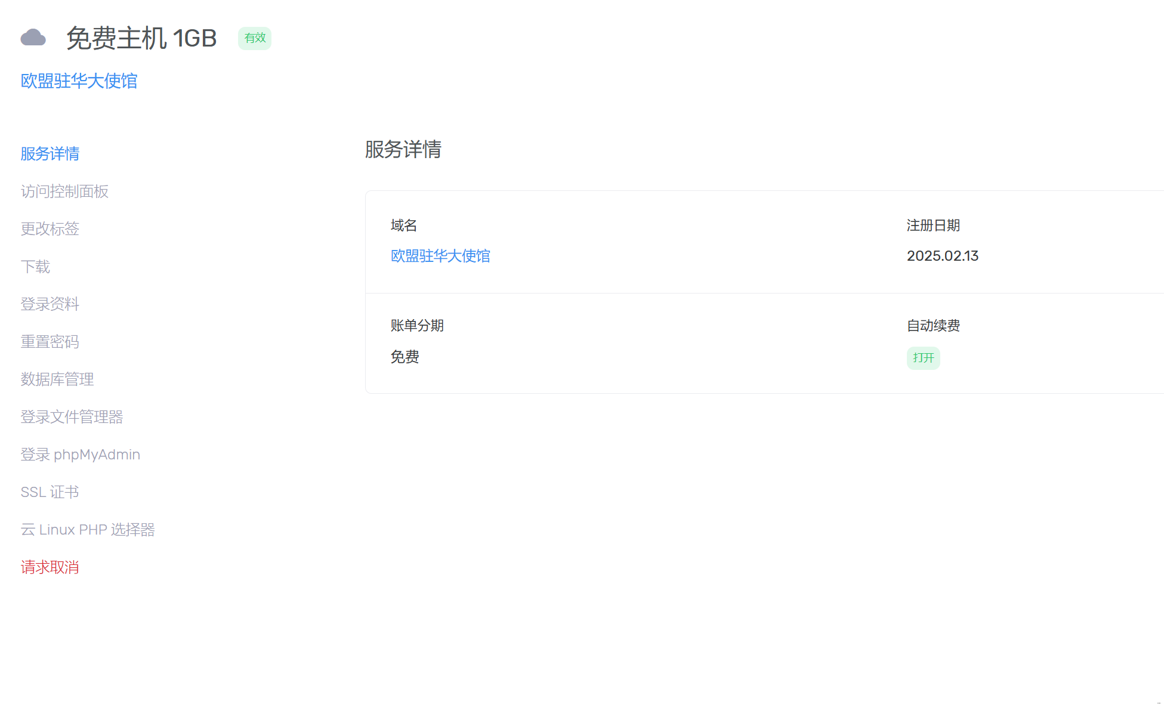Click the cloud icon beside hosting title
1164x707 pixels.
click(x=33, y=38)
